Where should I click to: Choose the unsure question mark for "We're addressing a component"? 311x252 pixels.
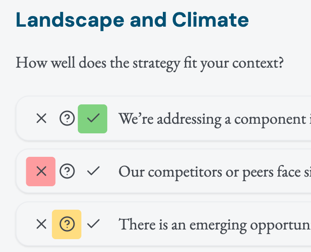pos(67,119)
